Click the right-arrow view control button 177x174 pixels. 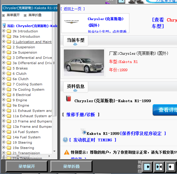tap(147, 167)
